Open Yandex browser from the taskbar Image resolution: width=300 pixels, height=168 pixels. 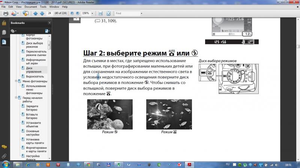179,165
